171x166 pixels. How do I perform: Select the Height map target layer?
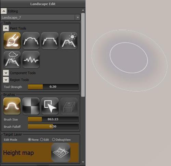point(41,153)
